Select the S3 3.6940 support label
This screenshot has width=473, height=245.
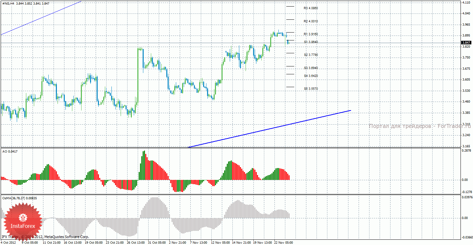[x=311, y=68]
